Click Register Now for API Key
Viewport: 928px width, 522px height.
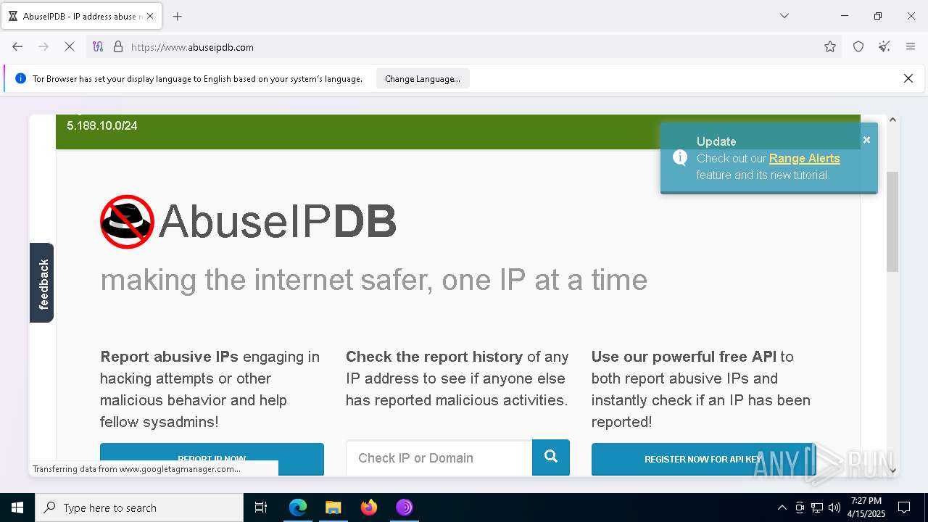(703, 459)
